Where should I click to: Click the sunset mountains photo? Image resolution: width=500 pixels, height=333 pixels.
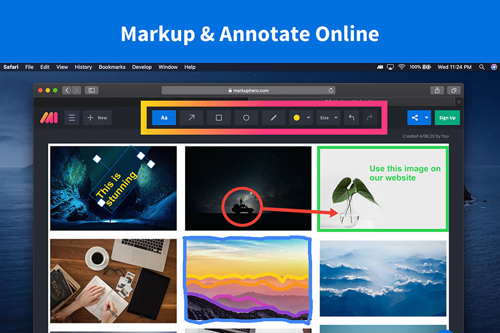coord(247,280)
